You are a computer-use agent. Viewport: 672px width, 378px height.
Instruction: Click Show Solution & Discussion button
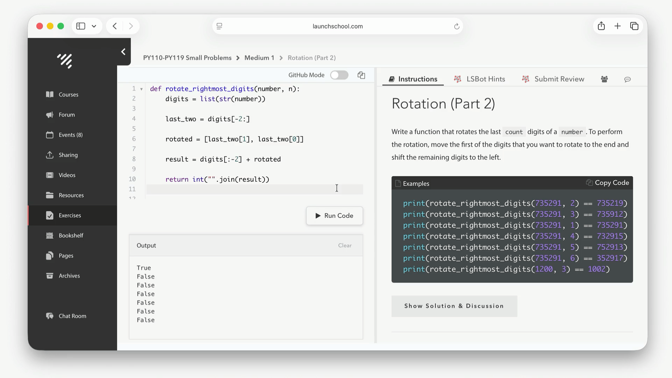click(454, 306)
